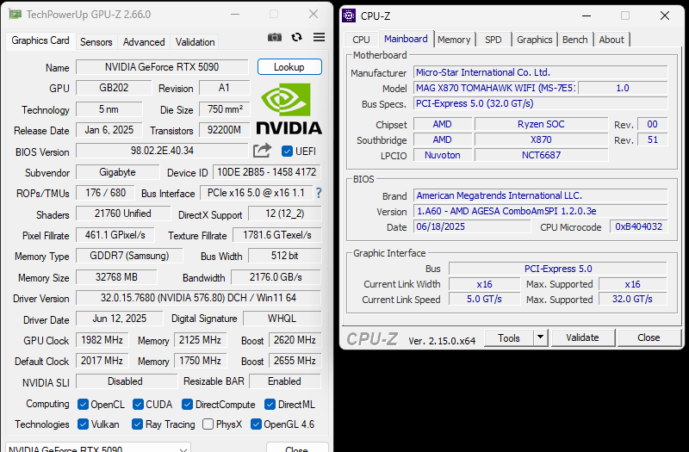Click the Memory Type GDDR7 (Samsung) field

[x=129, y=256]
